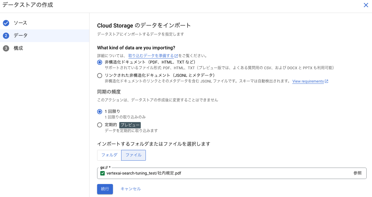Click text データを定期的に取り込みます
The image size is (372, 197).
[131, 131]
